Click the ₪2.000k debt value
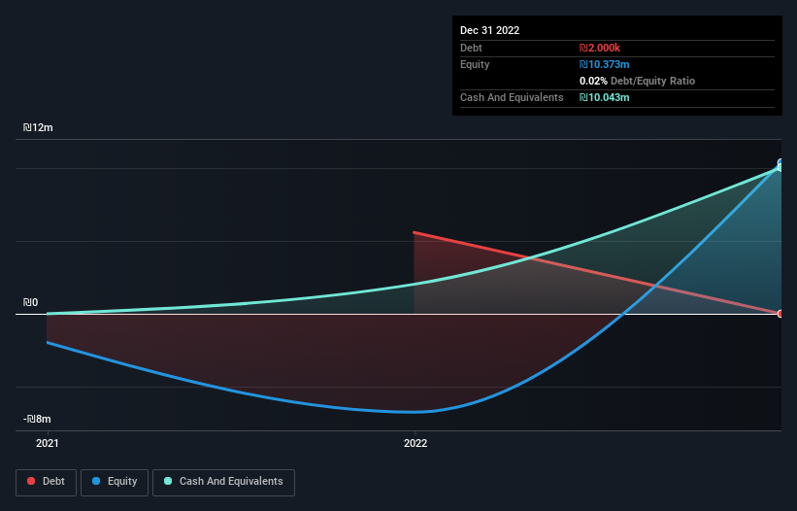Viewport: 797px width, 511px height. coord(599,48)
